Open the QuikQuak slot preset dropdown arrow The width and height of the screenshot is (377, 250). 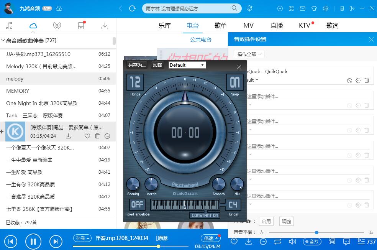[257, 80]
